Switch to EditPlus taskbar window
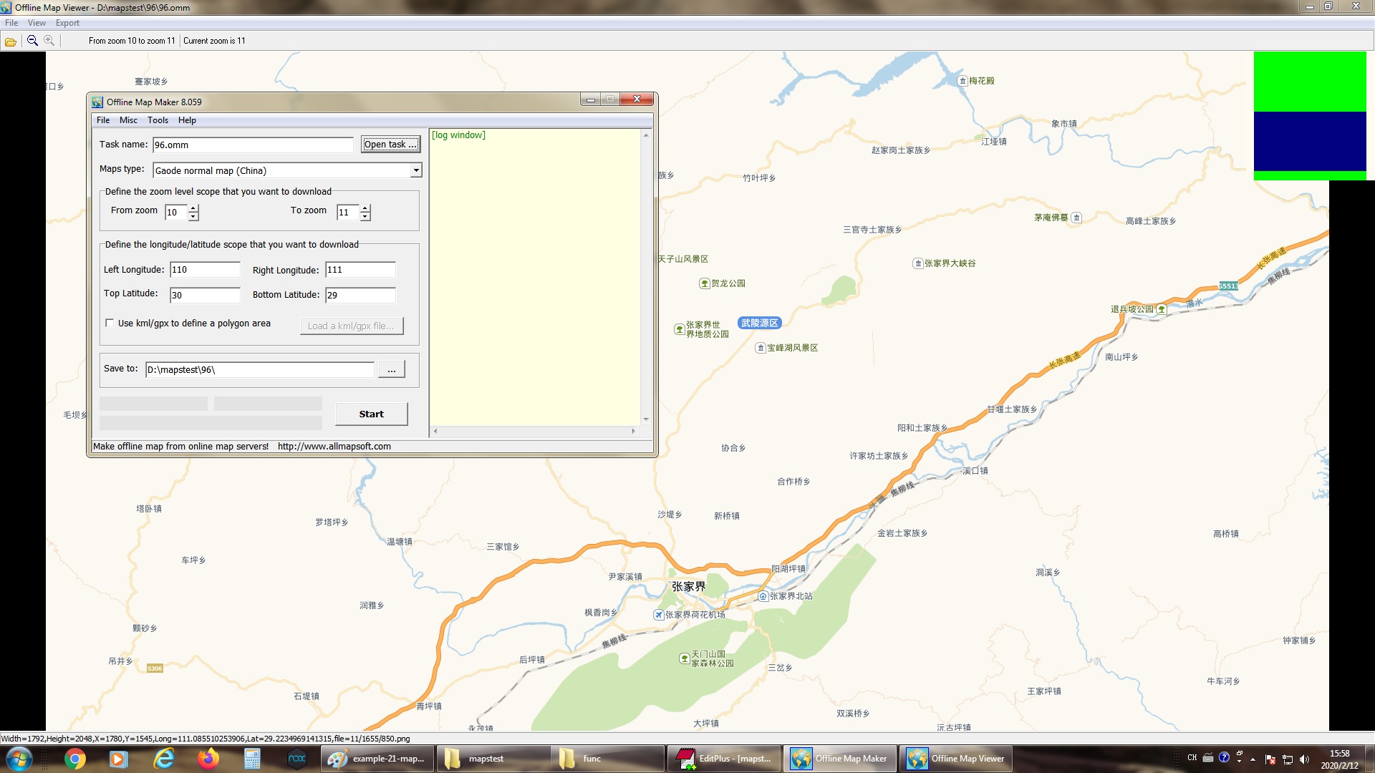The height and width of the screenshot is (773, 1375). [723, 759]
